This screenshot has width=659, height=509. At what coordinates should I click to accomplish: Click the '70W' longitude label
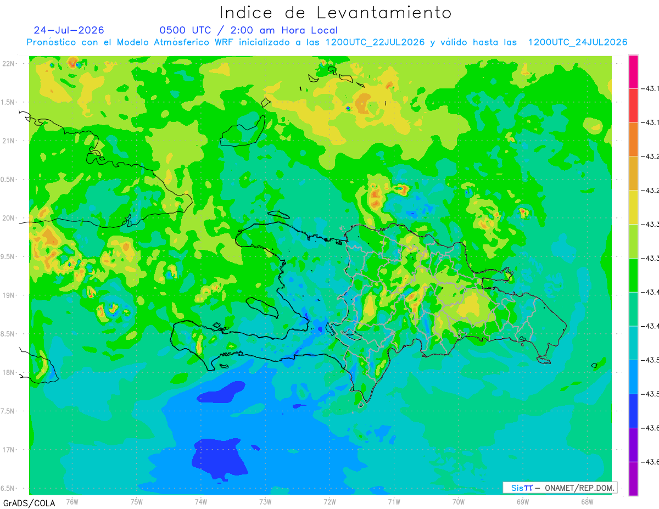459,502
